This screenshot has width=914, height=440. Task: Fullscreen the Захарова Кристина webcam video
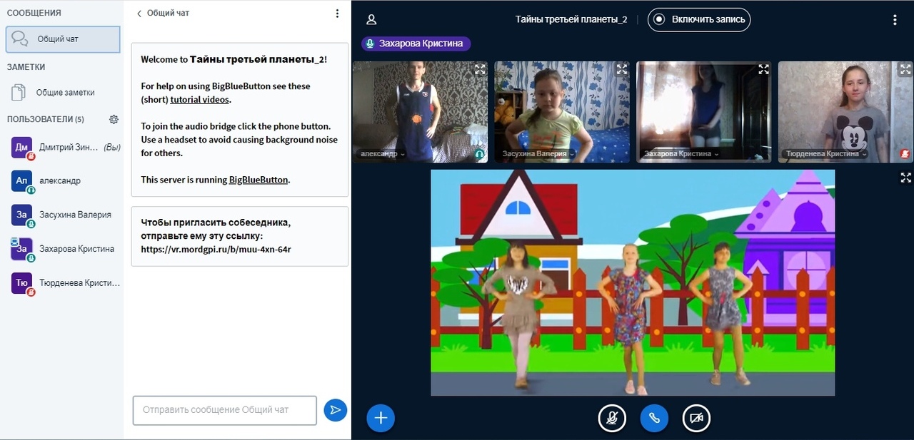point(763,69)
